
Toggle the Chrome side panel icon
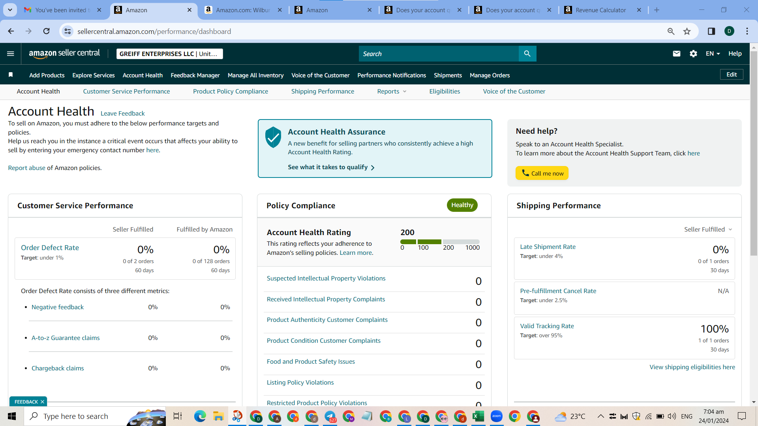point(711,31)
